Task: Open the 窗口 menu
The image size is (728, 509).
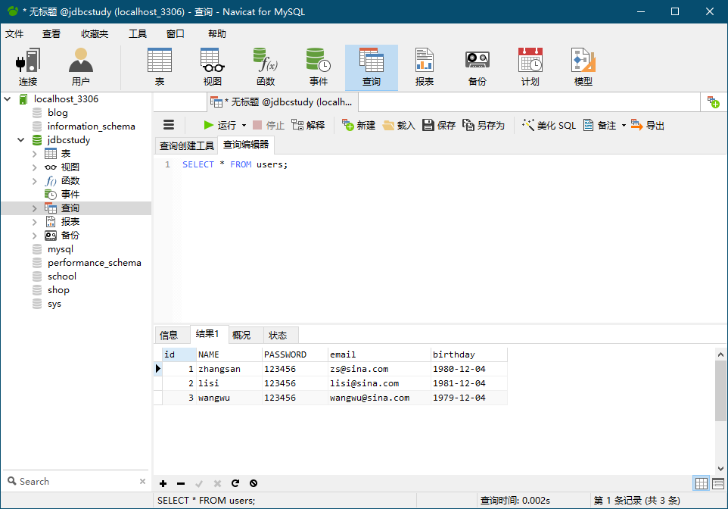Action: pos(175,34)
